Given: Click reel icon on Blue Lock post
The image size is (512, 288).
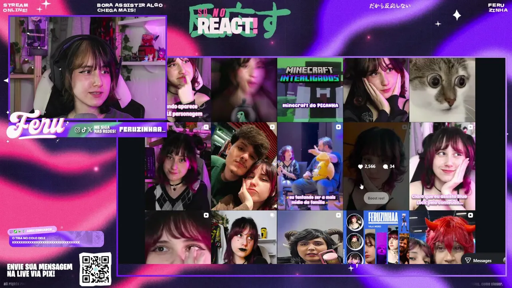Looking at the screenshot, I should coord(470,127).
